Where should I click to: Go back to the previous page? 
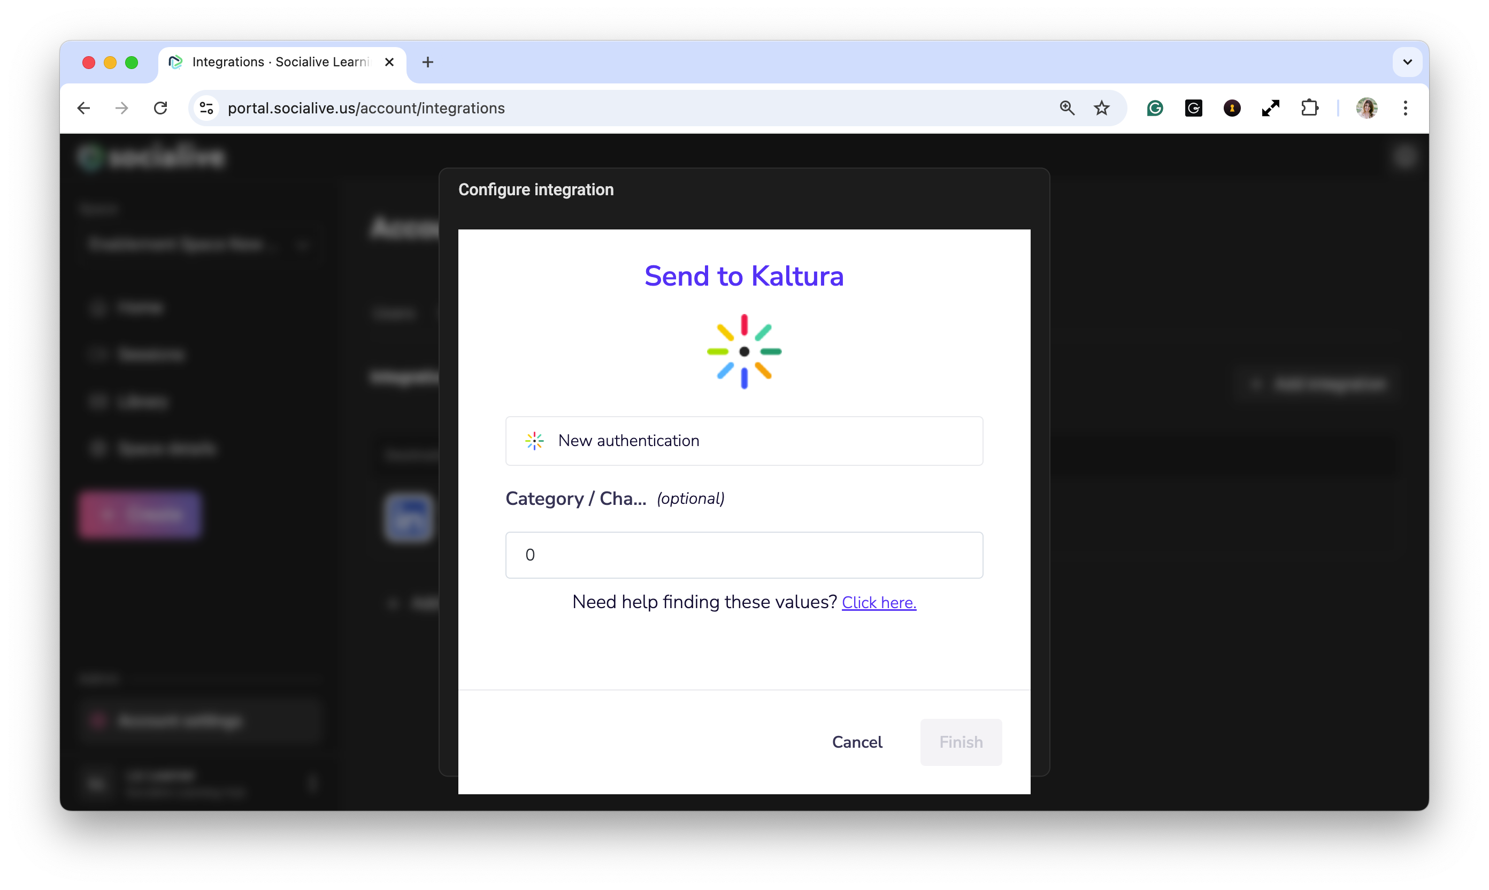point(84,108)
